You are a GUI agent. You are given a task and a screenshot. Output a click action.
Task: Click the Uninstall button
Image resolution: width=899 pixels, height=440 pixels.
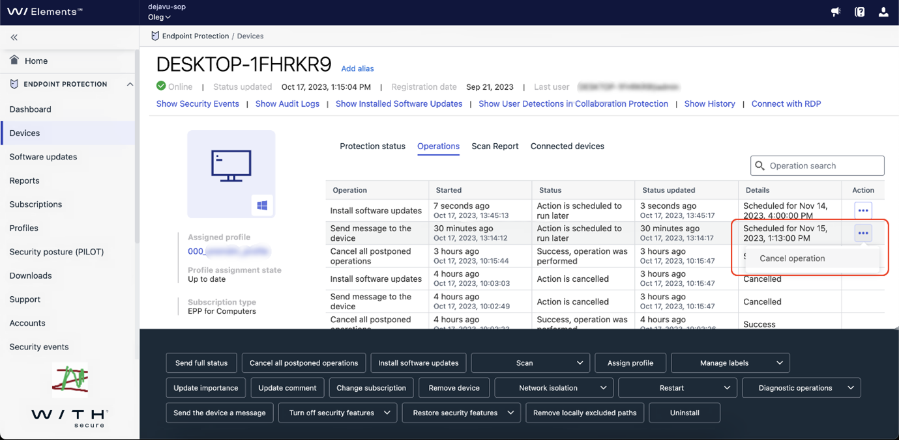coord(685,413)
